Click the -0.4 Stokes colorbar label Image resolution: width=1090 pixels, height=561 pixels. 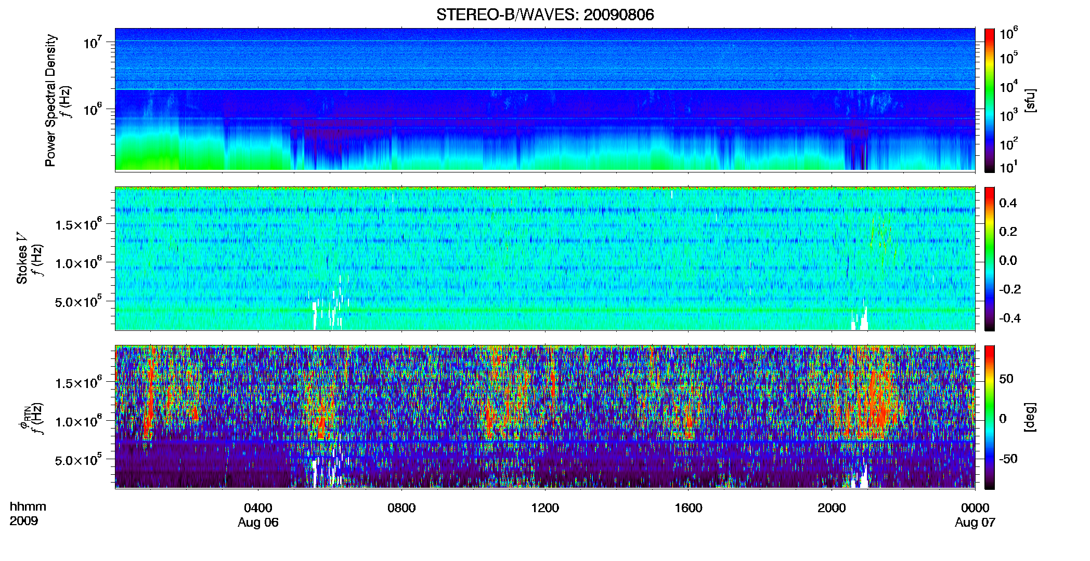pos(1010,318)
